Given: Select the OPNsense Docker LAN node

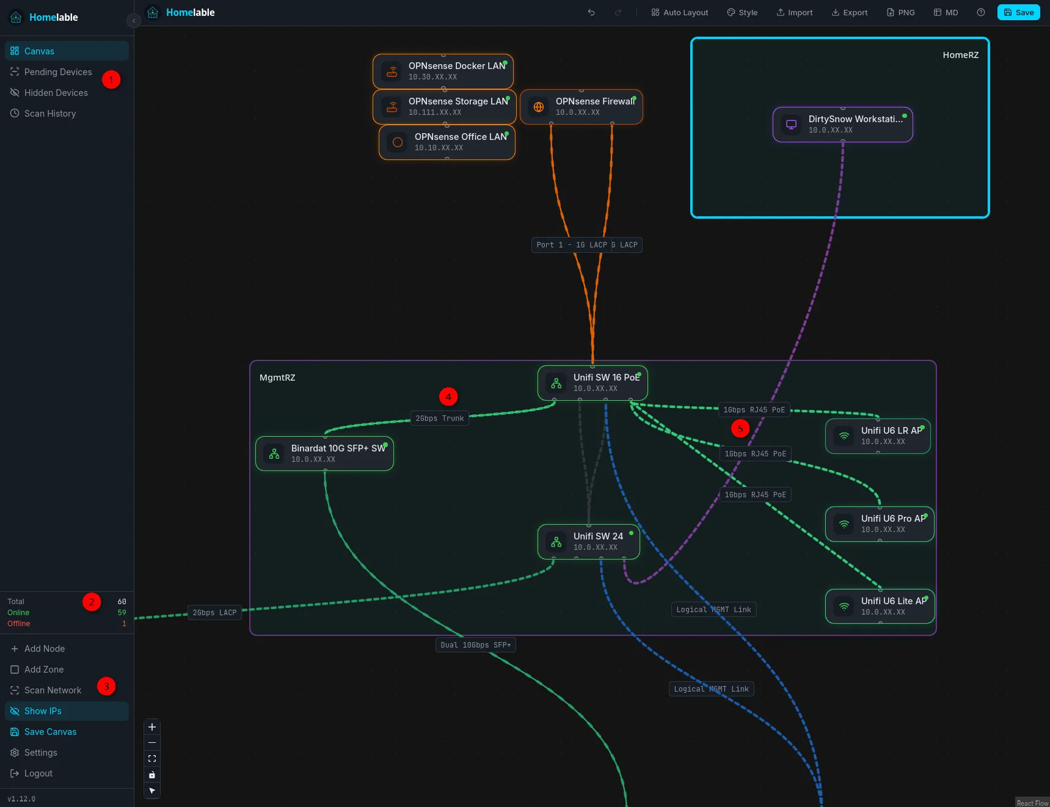Looking at the screenshot, I should 443,71.
